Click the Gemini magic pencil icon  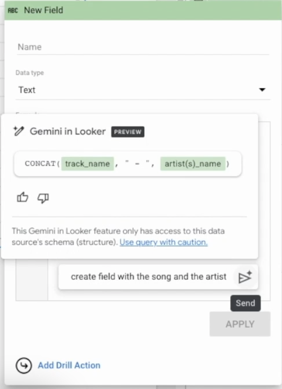pyautogui.click(x=18, y=131)
